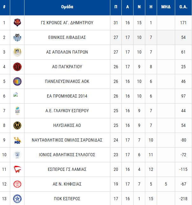
Task: Open the ΙΟΝΙΟΣ ΑΘΛΗΤΙΚΟΣ ΣΥΛΛΟΓΟΣ team name
Action: [x=67, y=155]
